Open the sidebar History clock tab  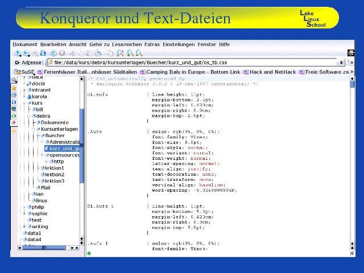[x=14, y=95]
